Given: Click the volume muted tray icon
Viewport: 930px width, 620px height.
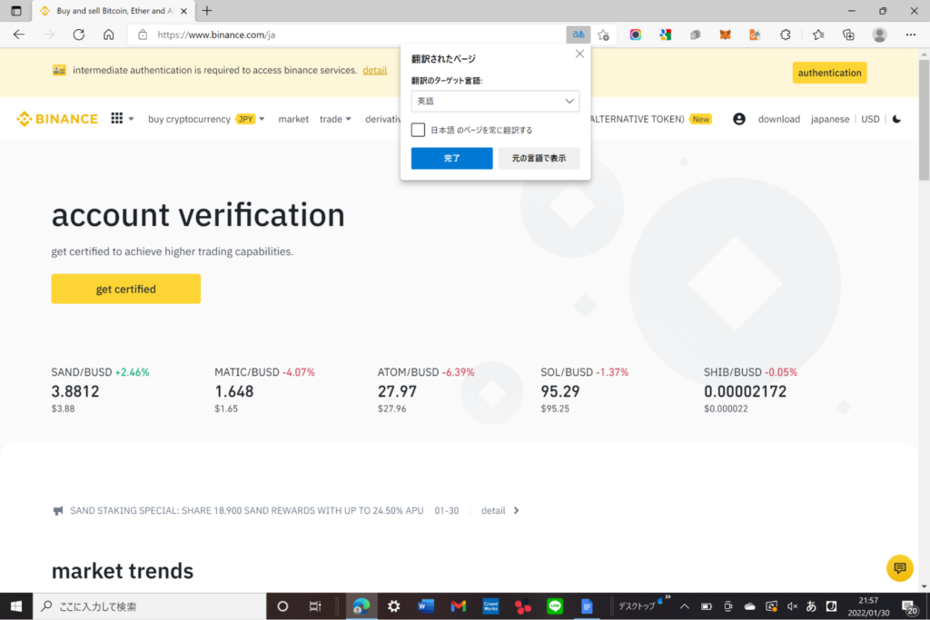Looking at the screenshot, I should 792,606.
